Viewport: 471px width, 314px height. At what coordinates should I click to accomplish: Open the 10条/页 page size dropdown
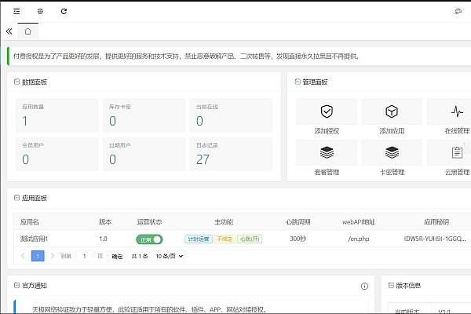tap(169, 256)
